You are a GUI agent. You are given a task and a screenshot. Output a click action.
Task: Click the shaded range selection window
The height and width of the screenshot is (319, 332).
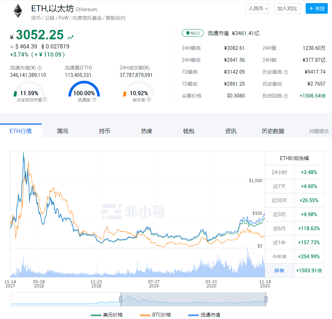(x=193, y=299)
